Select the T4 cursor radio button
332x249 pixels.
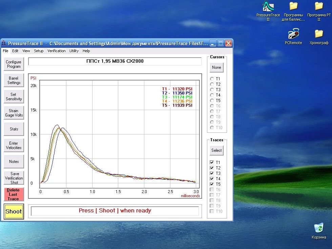(212, 95)
